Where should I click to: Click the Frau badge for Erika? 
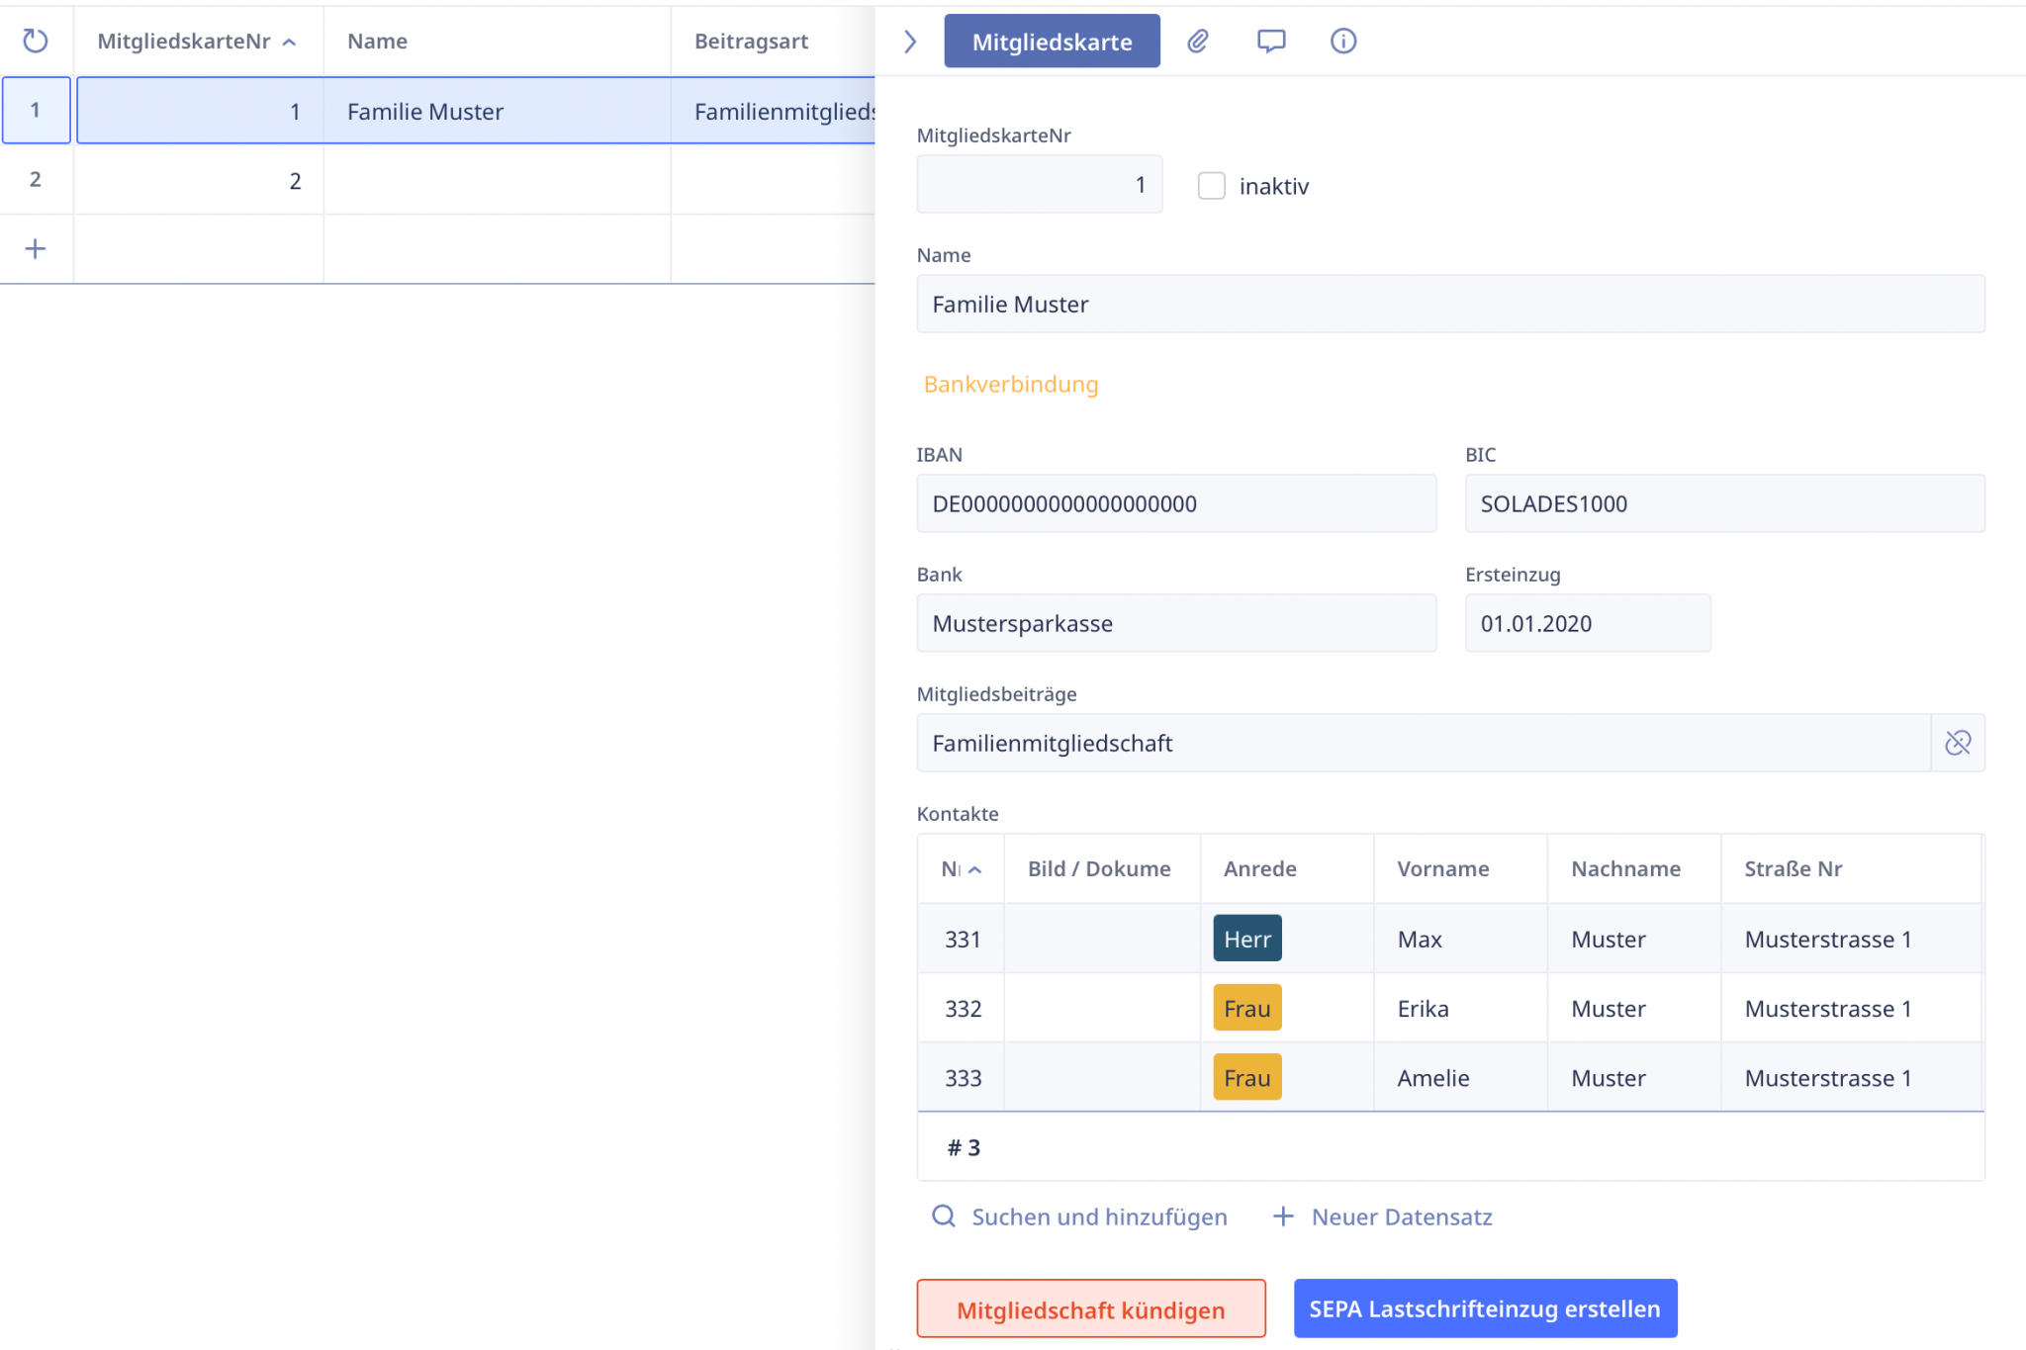[1247, 1008]
